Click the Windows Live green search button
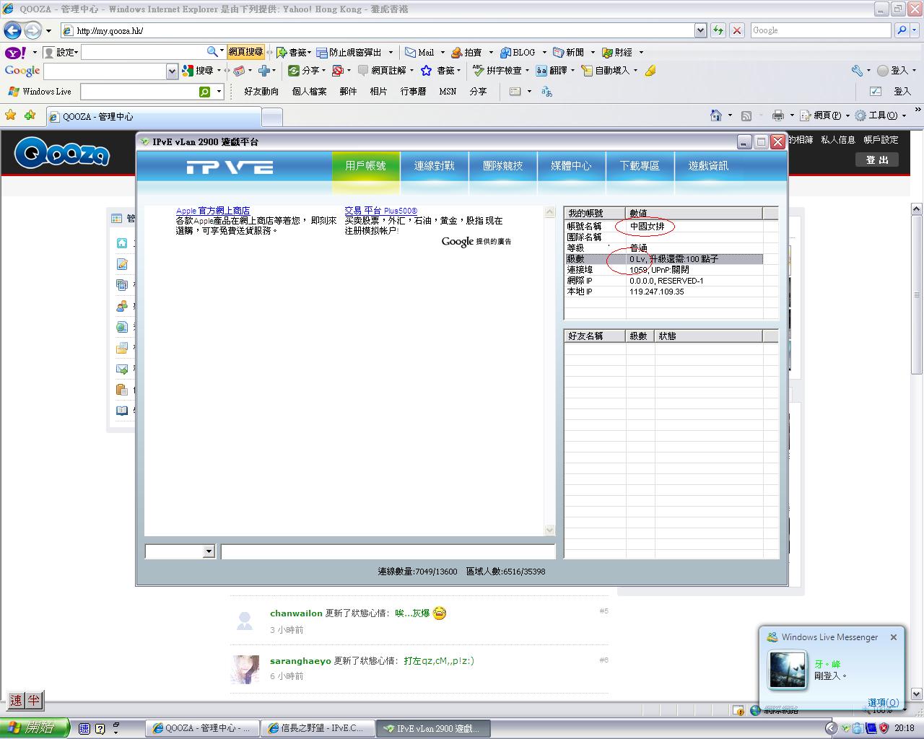The image size is (924, 739). 205,92
